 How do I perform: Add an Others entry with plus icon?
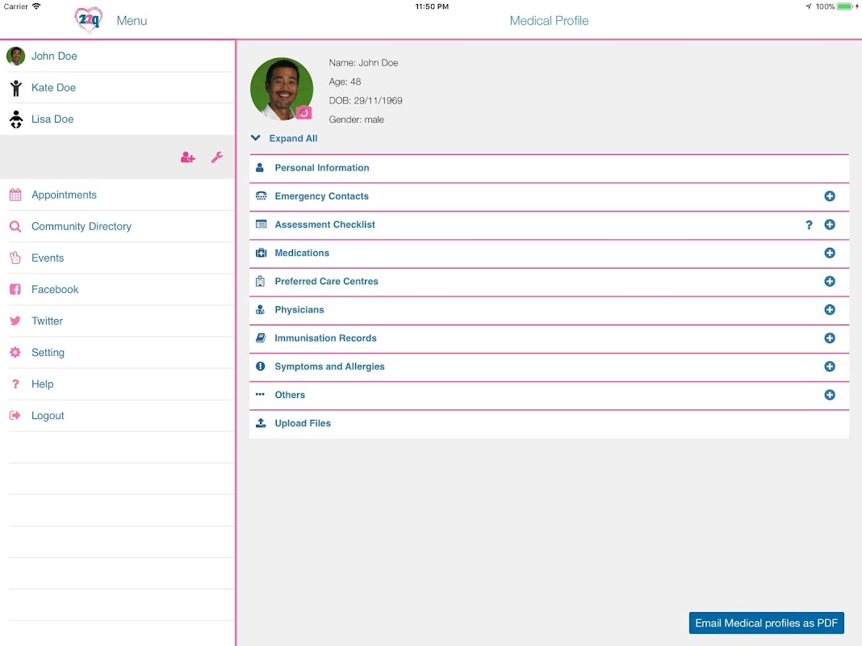coord(830,395)
